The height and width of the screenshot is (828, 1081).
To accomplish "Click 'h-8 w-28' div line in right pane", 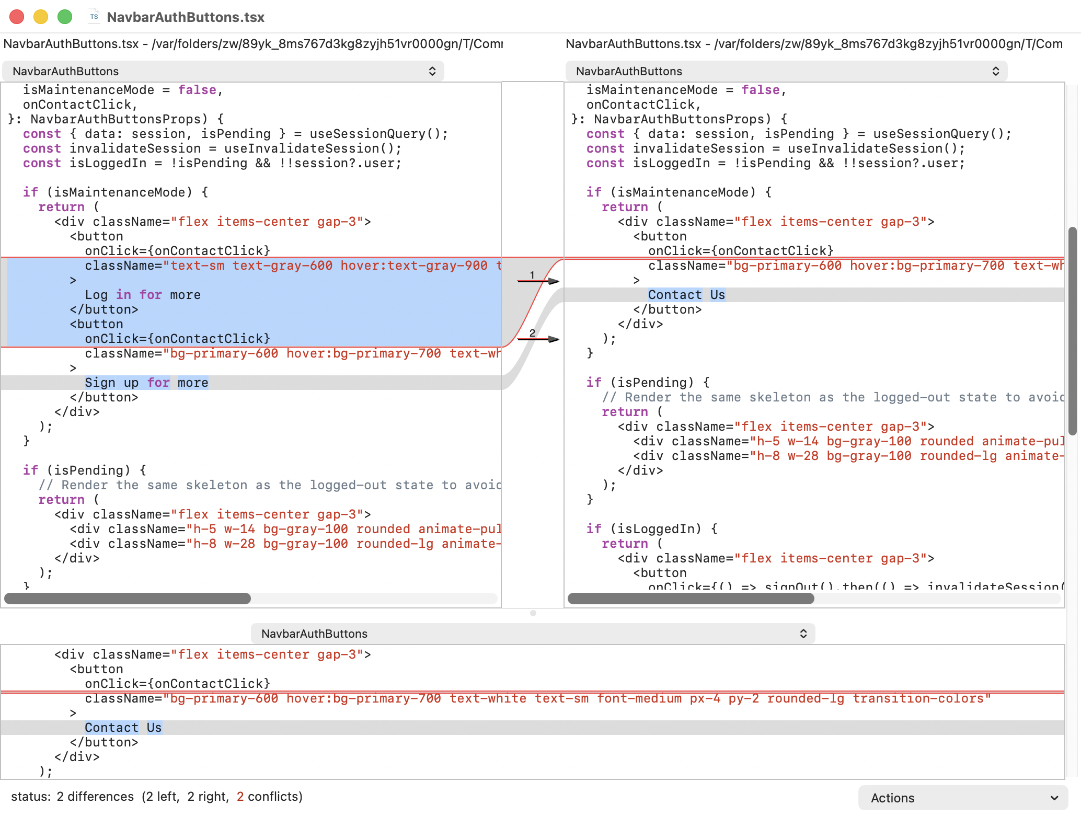I will pos(849,456).
